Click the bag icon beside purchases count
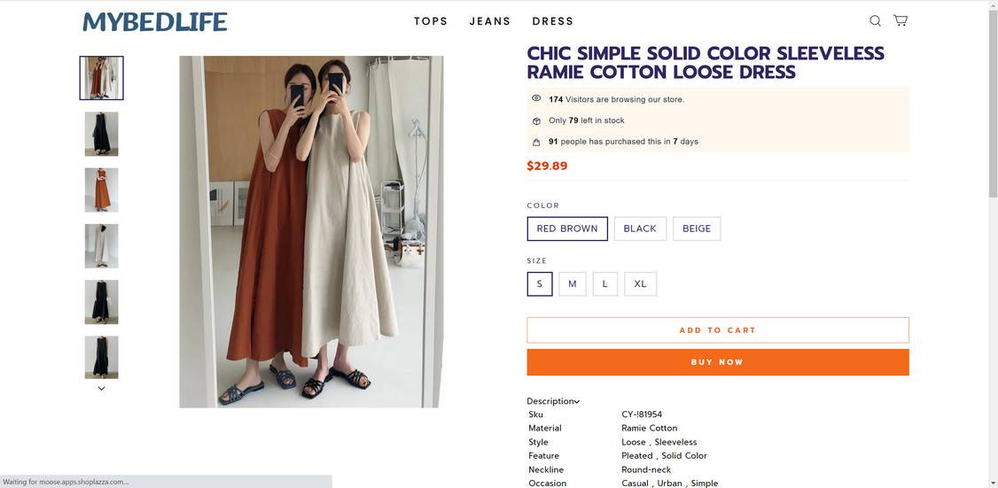Viewport: 998px width, 488px height. coord(536,142)
